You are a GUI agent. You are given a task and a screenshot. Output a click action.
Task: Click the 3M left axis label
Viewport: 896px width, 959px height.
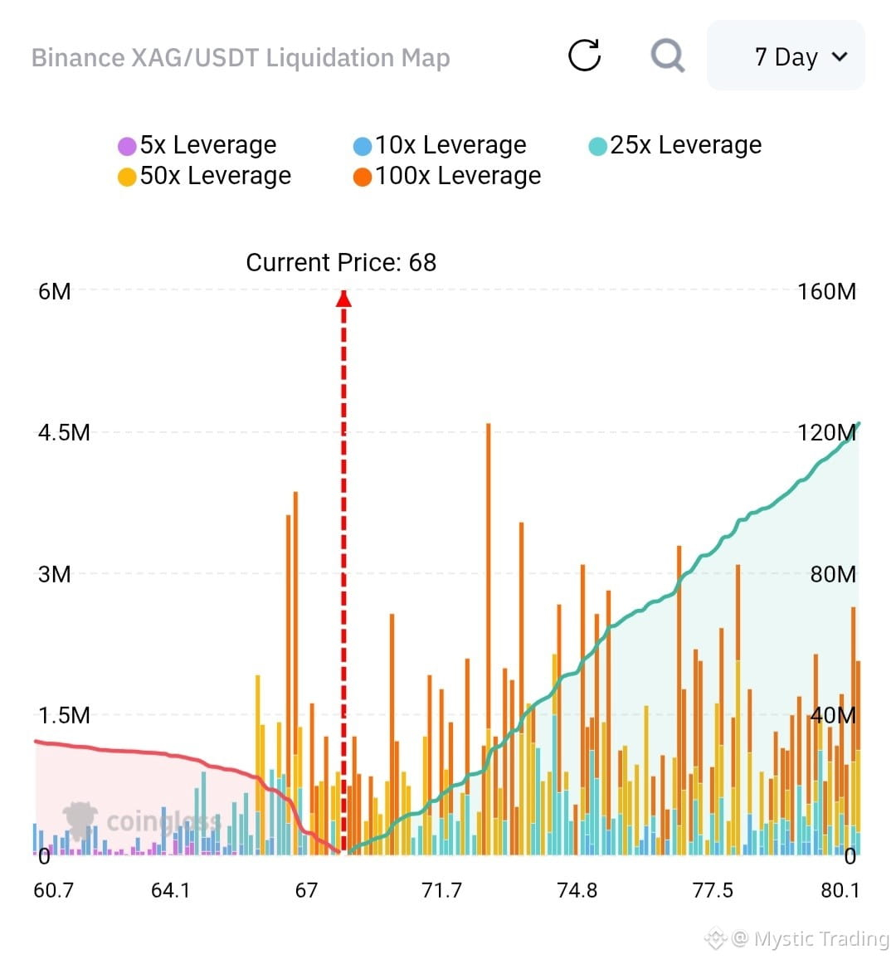click(x=55, y=574)
